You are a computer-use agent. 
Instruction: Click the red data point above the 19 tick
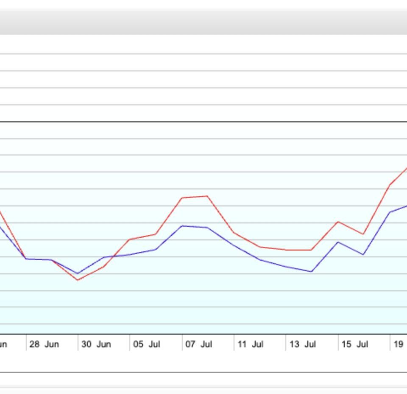point(390,185)
